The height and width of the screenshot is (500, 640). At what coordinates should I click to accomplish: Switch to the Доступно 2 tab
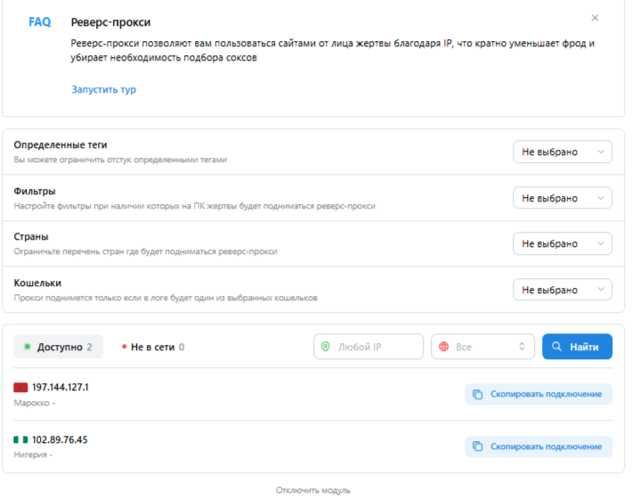click(59, 347)
